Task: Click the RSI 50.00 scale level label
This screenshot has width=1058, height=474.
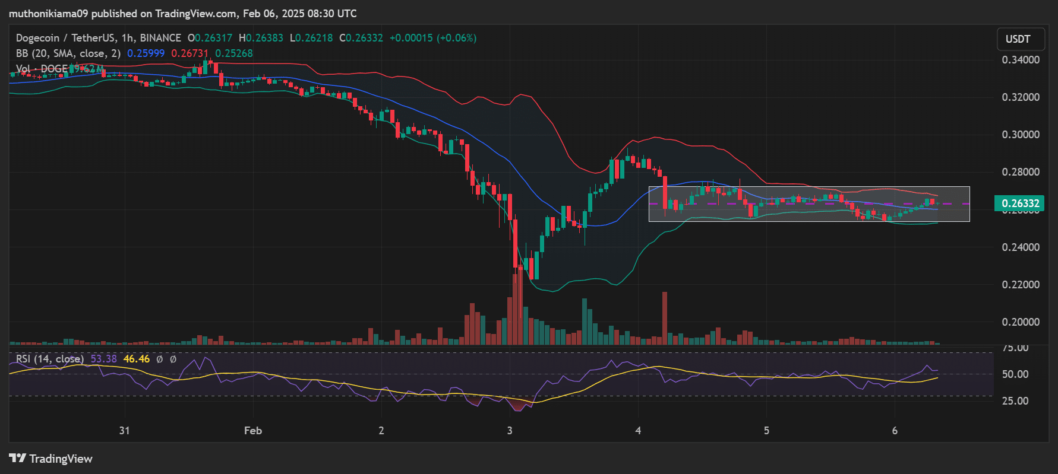Action: [x=1015, y=374]
